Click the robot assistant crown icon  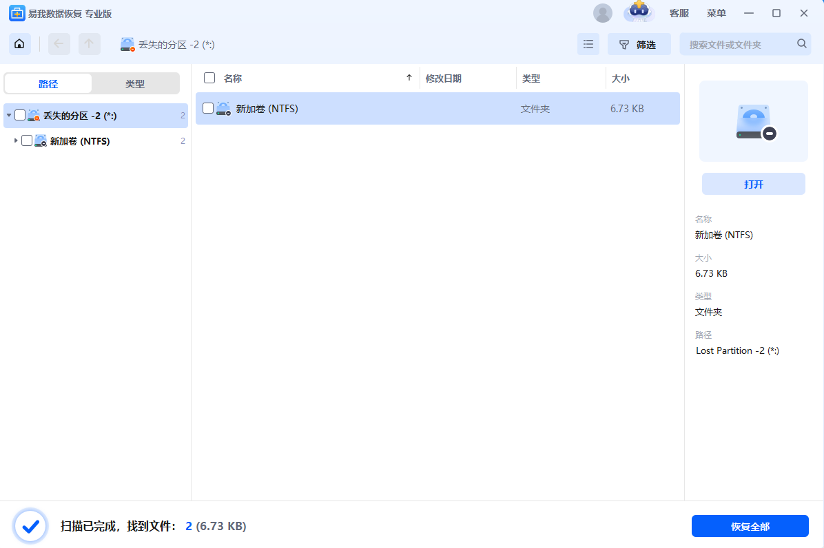point(639,12)
